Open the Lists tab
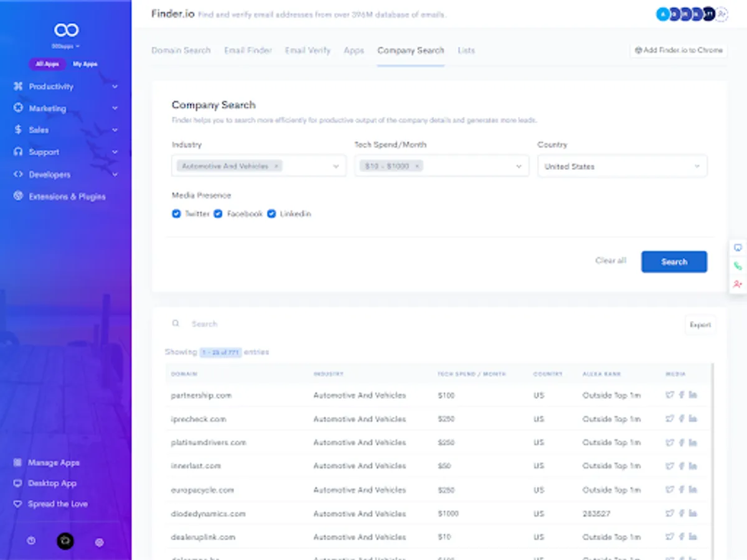Screen dimensions: 747x560 point(466,50)
